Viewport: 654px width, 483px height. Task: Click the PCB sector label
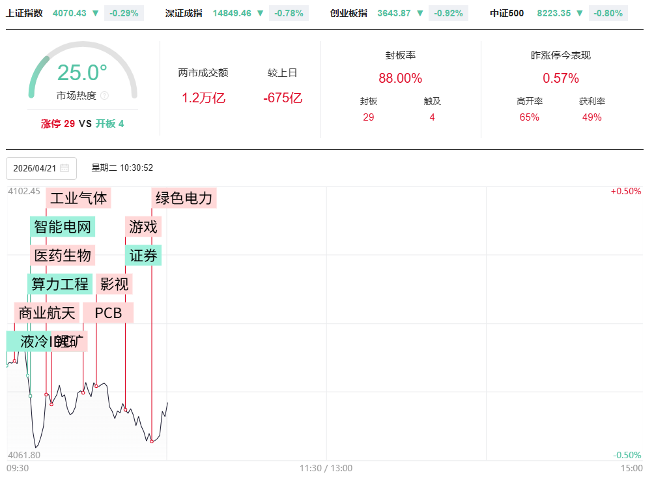click(x=108, y=313)
